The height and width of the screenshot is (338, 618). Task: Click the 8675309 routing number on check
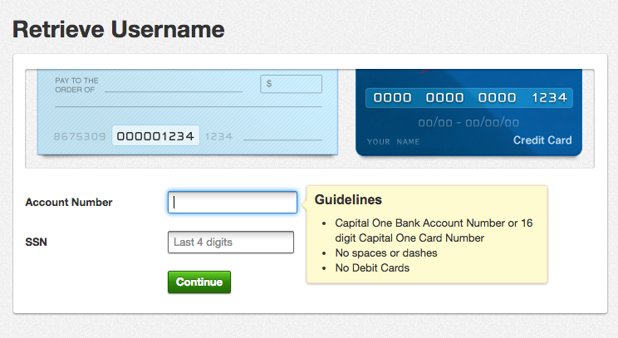80,136
